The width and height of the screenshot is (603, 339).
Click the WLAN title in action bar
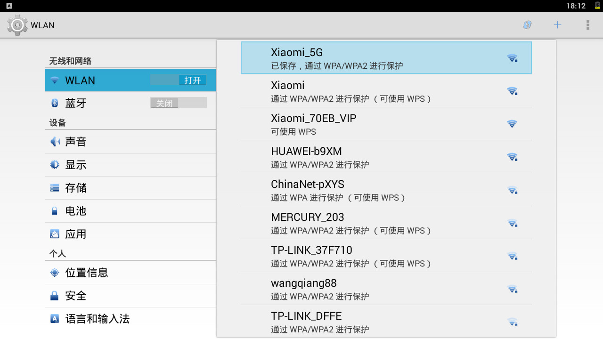[42, 25]
